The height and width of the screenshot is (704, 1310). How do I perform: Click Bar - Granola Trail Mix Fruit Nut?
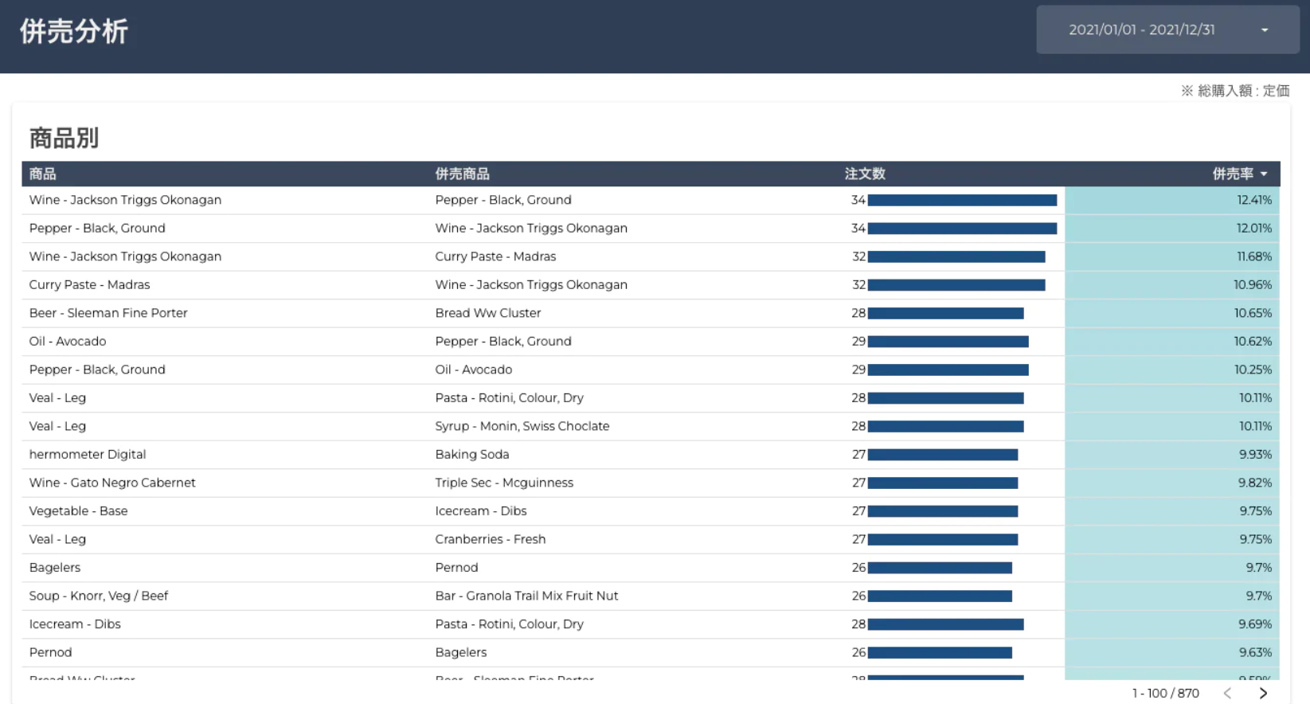pos(526,596)
